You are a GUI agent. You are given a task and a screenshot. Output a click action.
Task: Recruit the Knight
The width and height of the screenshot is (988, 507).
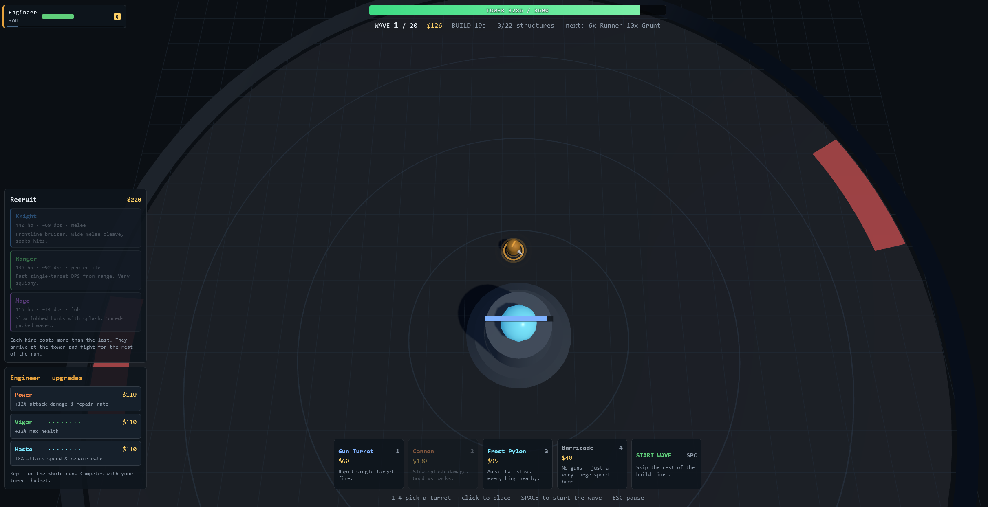click(75, 228)
